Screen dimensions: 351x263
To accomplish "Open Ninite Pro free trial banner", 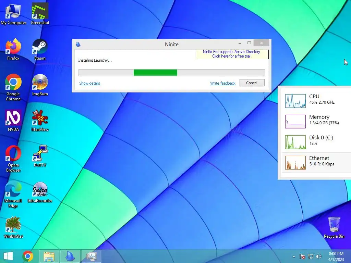I will coord(232,54).
